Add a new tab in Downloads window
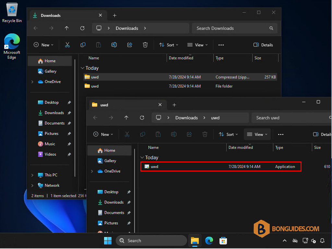 click(114, 16)
